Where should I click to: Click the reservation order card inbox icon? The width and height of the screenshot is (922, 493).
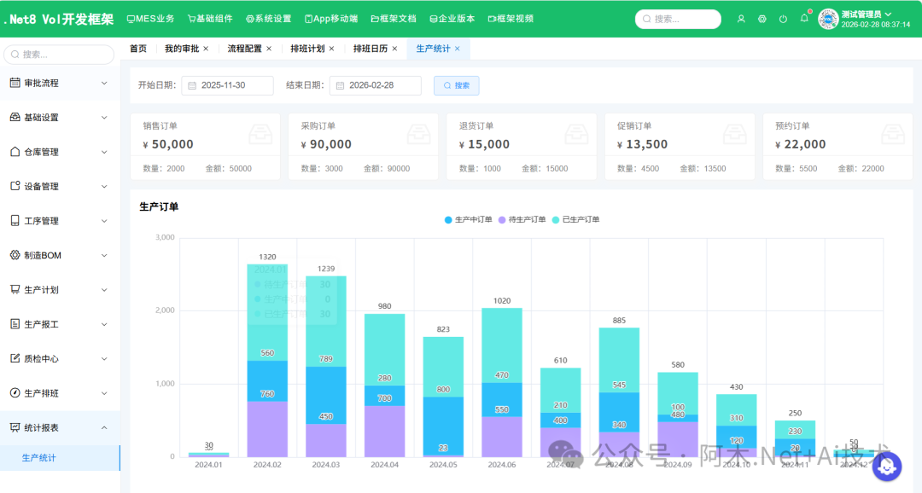(x=893, y=135)
